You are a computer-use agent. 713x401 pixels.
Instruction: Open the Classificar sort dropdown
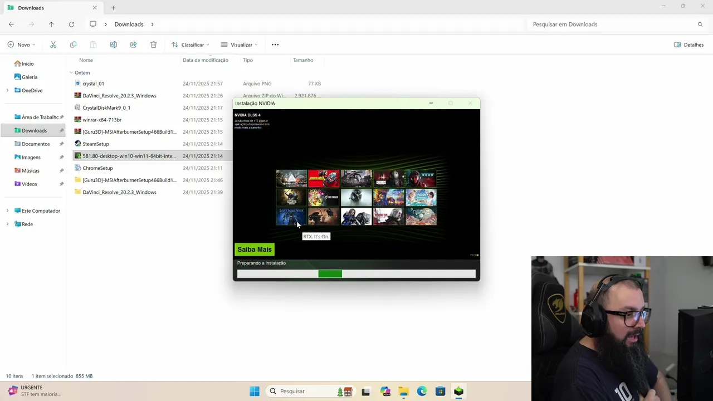tap(191, 45)
